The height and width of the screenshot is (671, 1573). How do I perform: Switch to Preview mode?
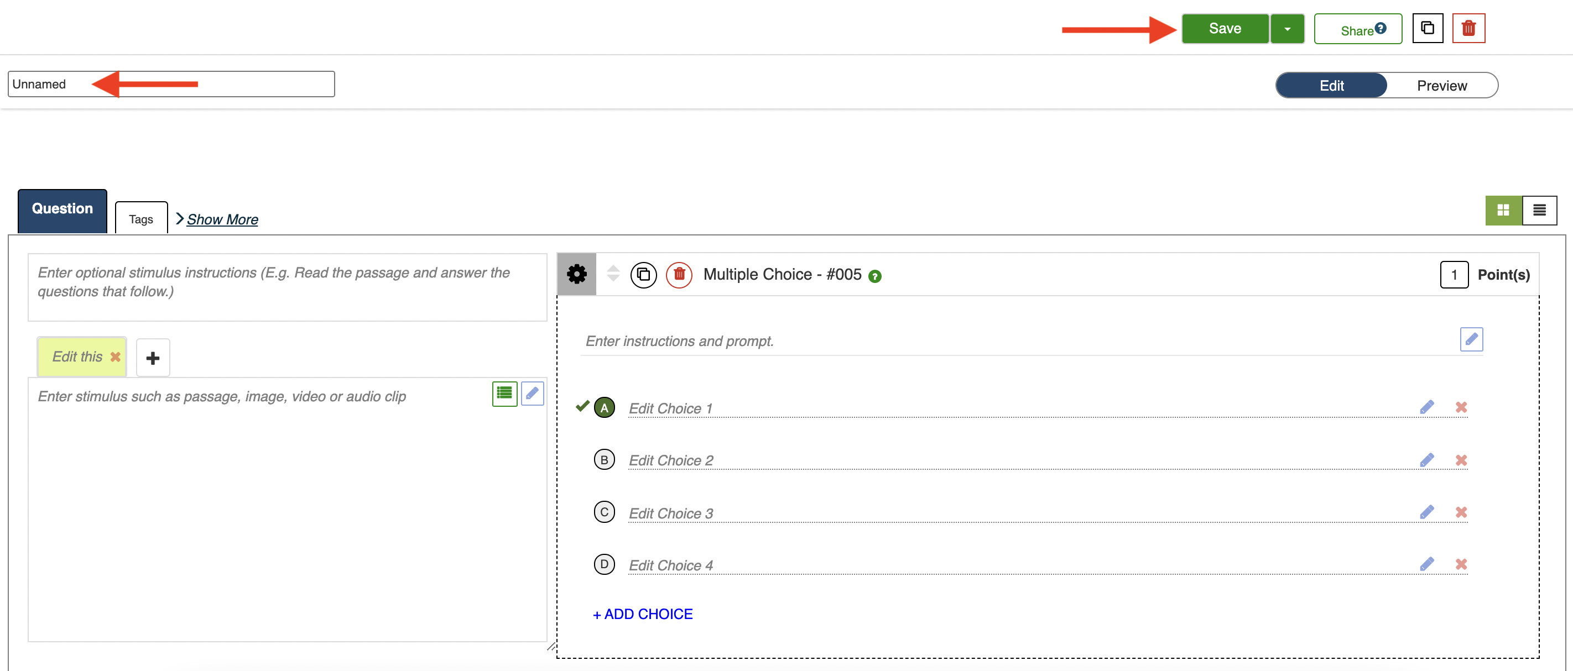pyautogui.click(x=1441, y=86)
